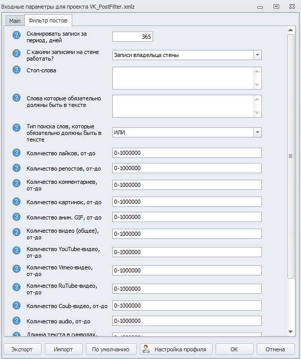Click help icon for Количество картинок

[16, 202]
